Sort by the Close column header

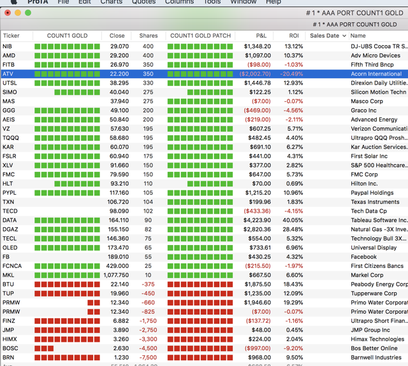tap(117, 36)
